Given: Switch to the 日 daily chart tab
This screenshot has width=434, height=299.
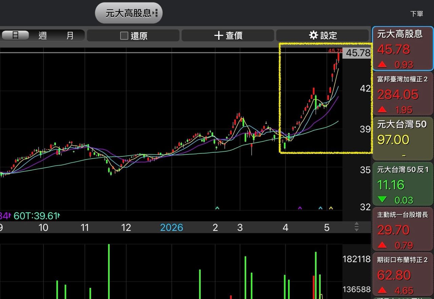Looking at the screenshot, I should [x=15, y=35].
